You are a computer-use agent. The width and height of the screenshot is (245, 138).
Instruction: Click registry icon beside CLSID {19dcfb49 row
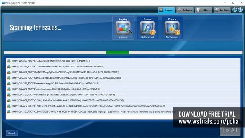pos(8,100)
